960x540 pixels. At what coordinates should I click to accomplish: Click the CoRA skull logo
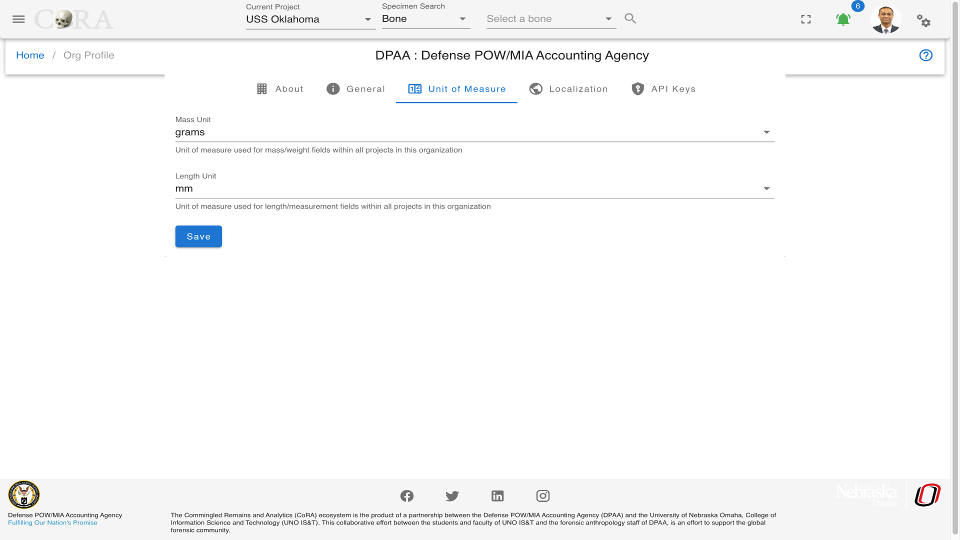[x=74, y=19]
